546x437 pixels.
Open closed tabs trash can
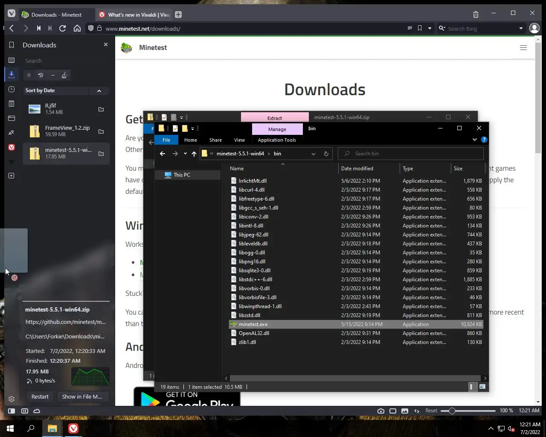[476, 15]
